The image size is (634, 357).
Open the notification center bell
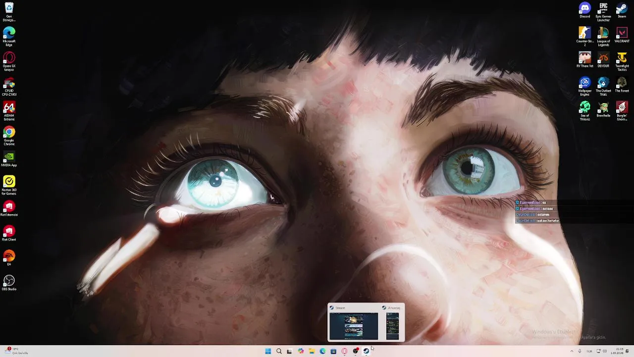click(x=628, y=351)
